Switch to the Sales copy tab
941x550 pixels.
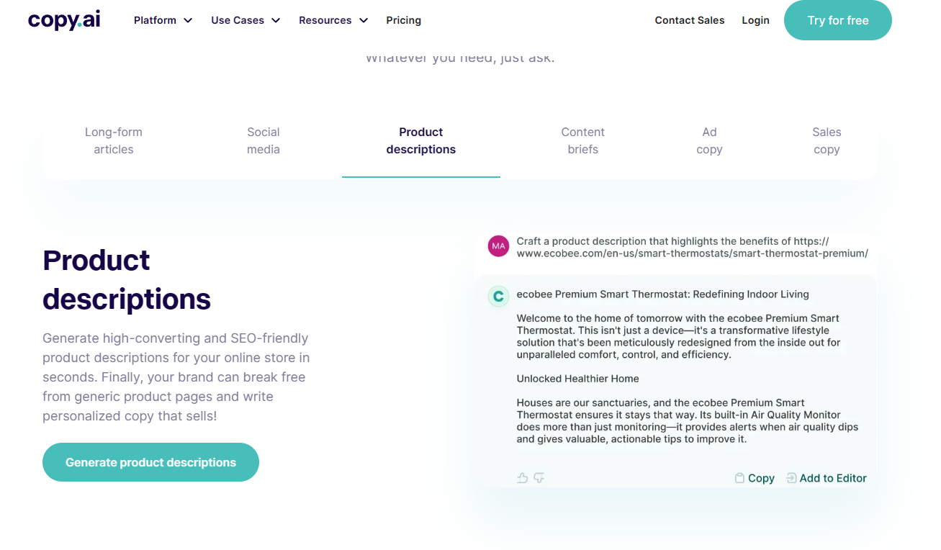coord(827,141)
